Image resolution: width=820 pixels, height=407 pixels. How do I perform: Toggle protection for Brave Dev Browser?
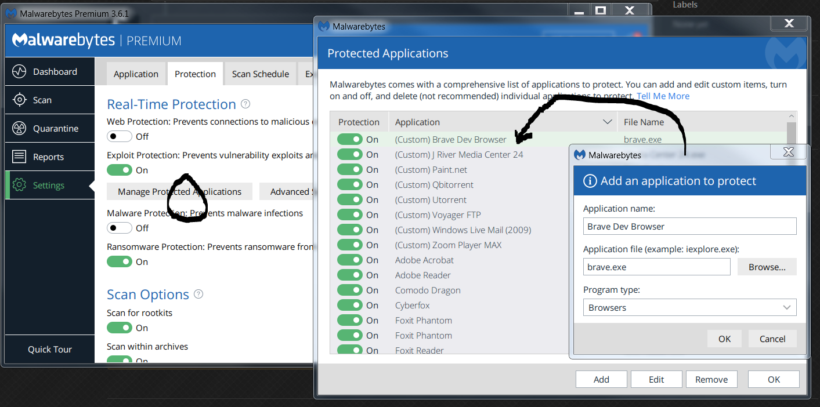(x=349, y=139)
